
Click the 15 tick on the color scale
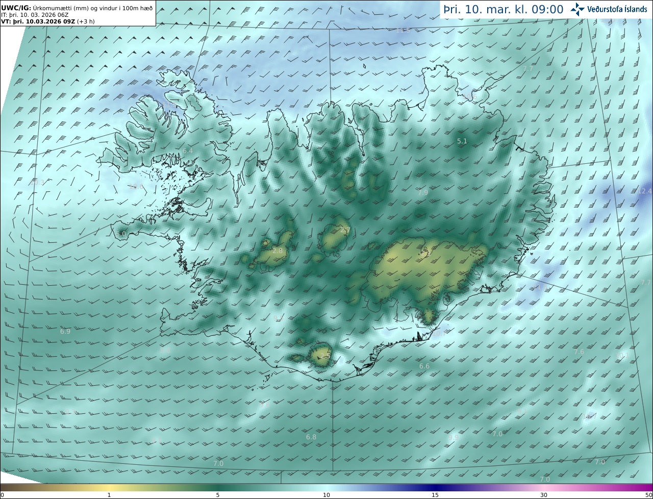coord(435,495)
